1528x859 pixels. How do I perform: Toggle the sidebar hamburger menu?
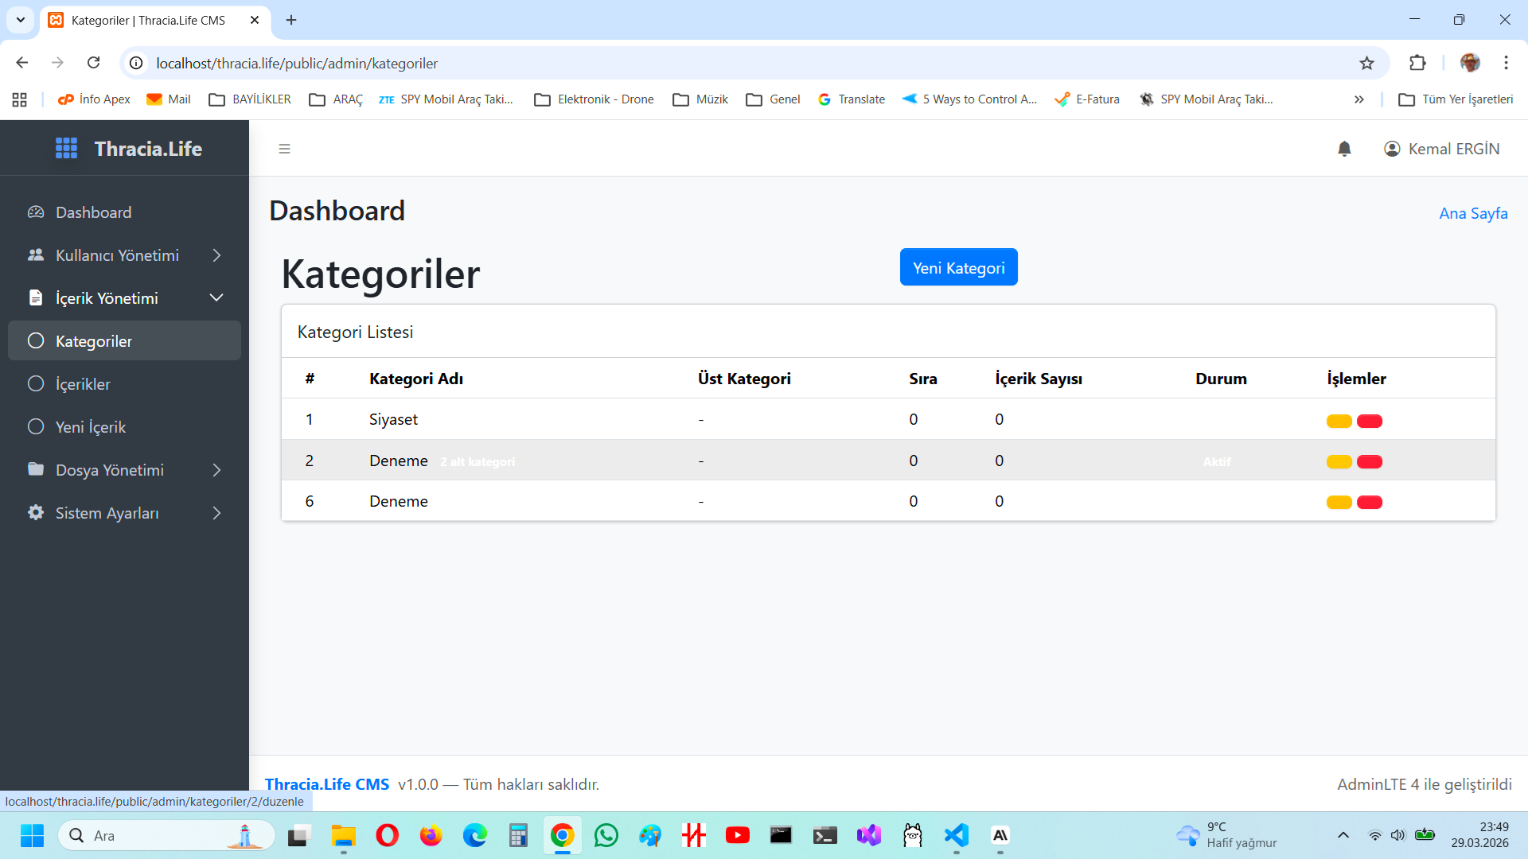tap(284, 149)
